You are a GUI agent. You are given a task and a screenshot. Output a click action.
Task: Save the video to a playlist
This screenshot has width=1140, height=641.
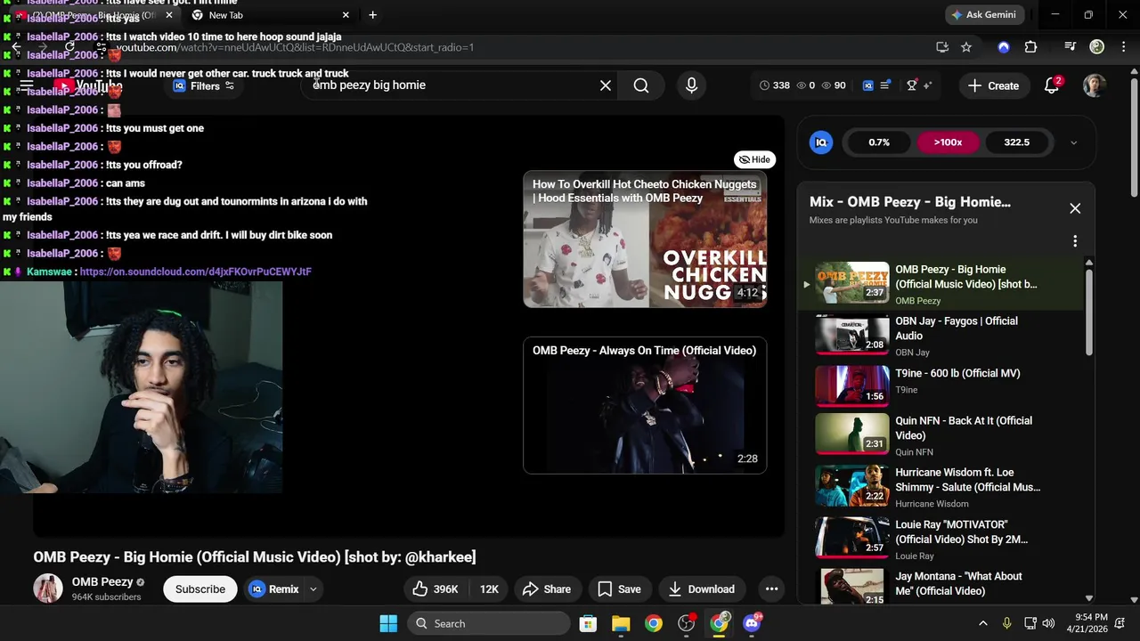coord(619,588)
